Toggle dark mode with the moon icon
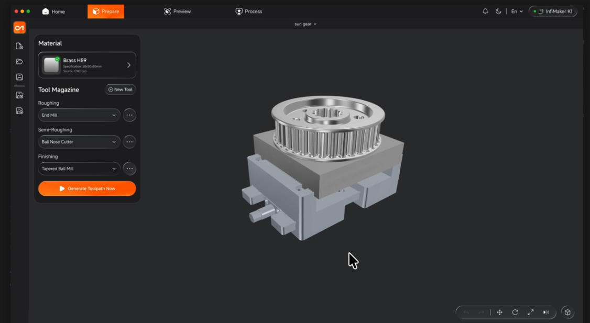590x323 pixels. [498, 12]
